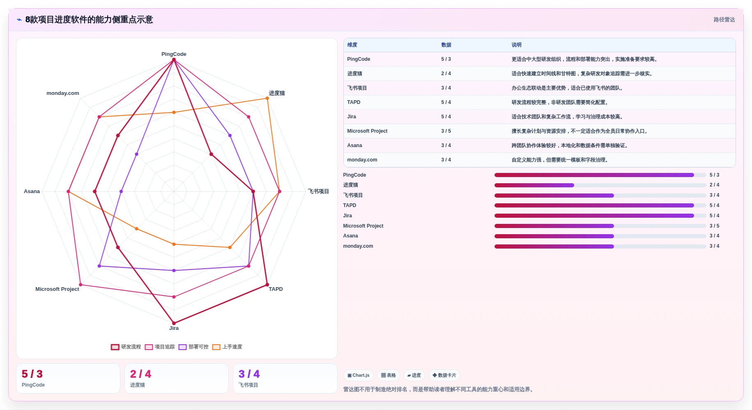This screenshot has width=752, height=410.
Task: Click the footer note starting 雷达图不用于制造绝对排名
Action: click(x=439, y=389)
